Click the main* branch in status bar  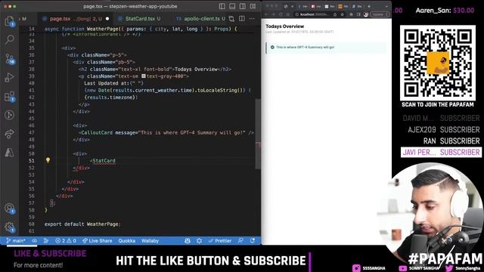pos(16,241)
